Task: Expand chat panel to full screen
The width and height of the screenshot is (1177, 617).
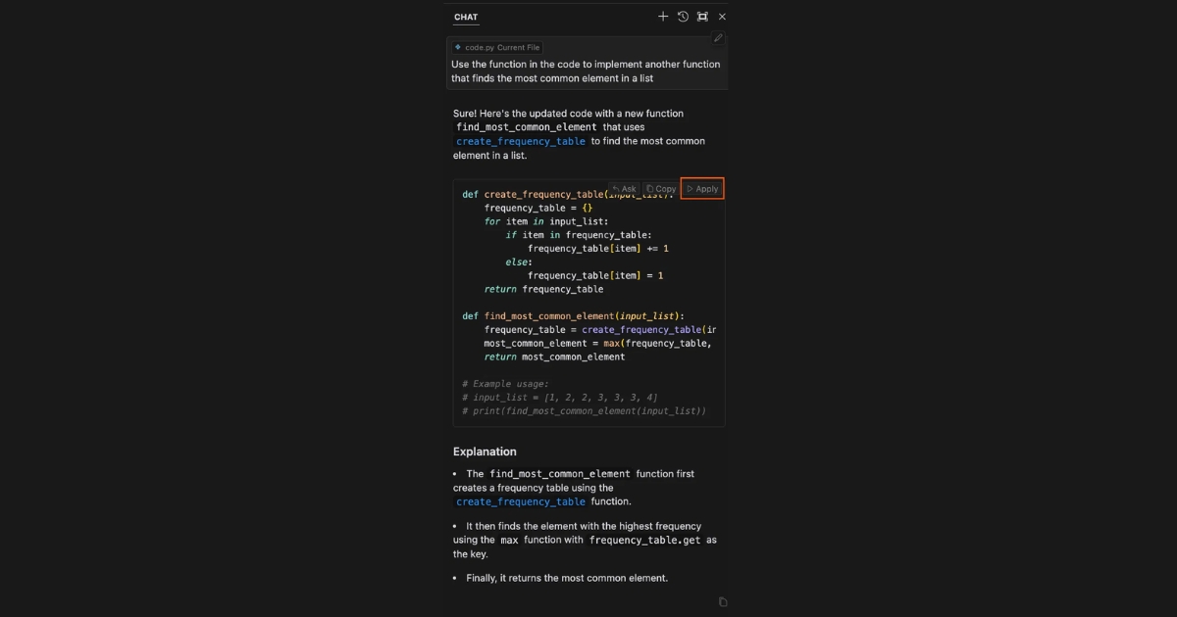Action: click(702, 17)
